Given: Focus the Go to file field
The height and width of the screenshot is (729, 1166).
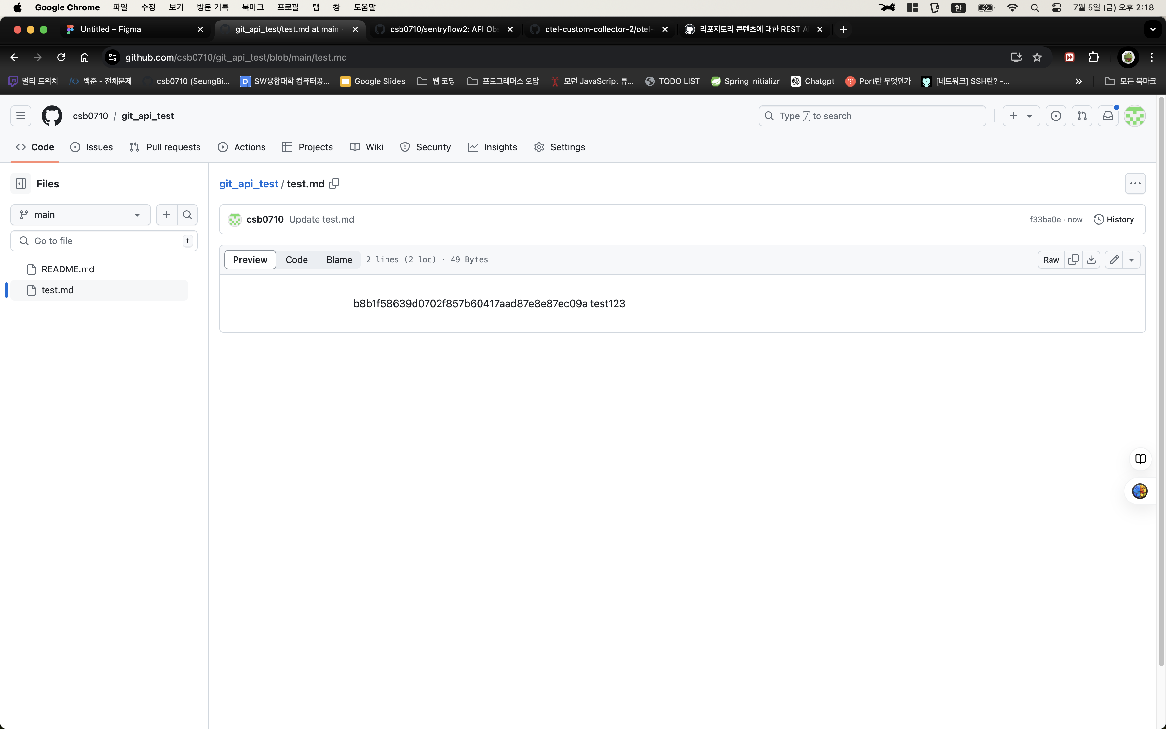Looking at the screenshot, I should (x=103, y=241).
